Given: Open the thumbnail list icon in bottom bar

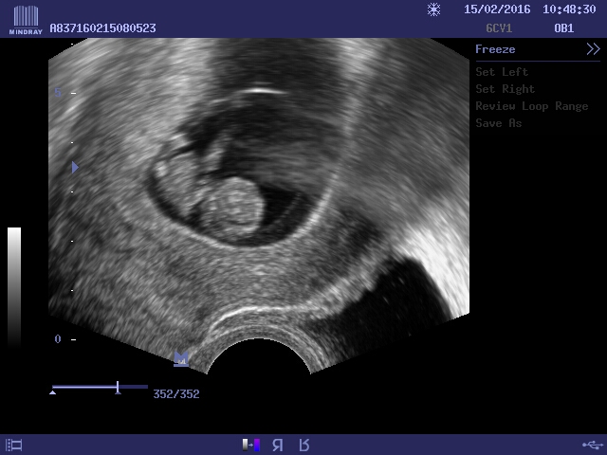Looking at the screenshot, I should [13, 445].
